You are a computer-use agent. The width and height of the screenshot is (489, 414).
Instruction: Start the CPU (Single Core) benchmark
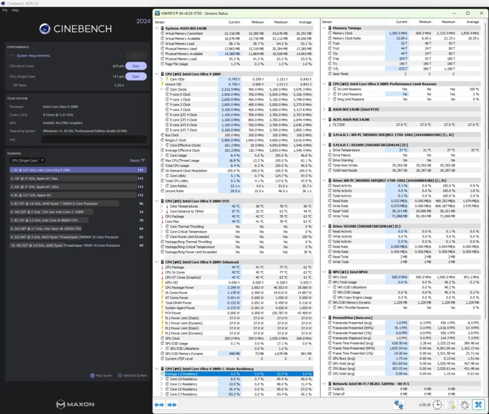136,77
